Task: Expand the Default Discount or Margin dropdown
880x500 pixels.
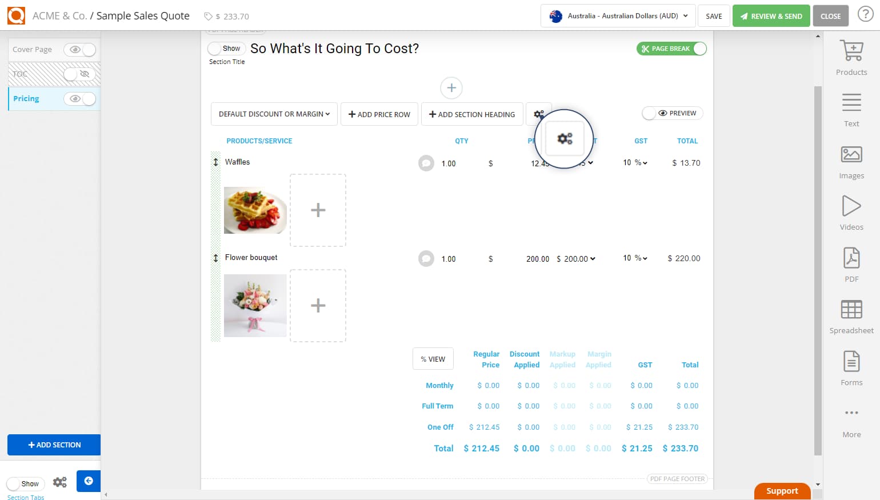Action: click(x=274, y=114)
